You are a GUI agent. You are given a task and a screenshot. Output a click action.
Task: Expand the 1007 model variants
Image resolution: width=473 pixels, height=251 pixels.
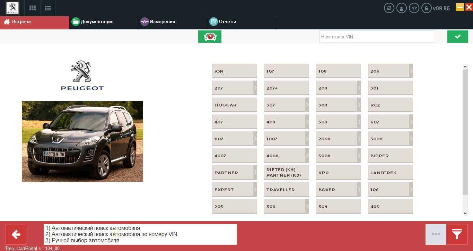(307, 139)
